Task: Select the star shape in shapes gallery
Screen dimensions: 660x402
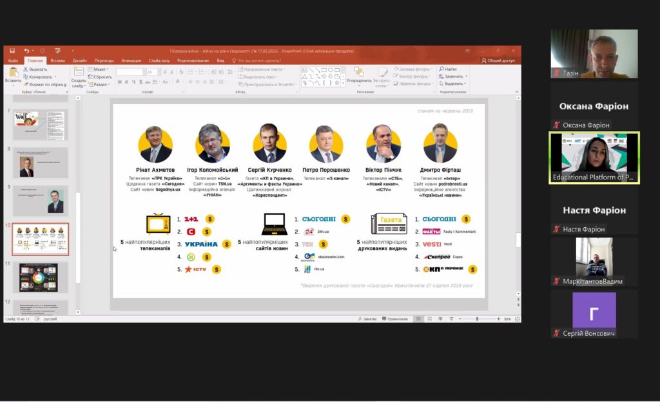Action: tap(338, 83)
